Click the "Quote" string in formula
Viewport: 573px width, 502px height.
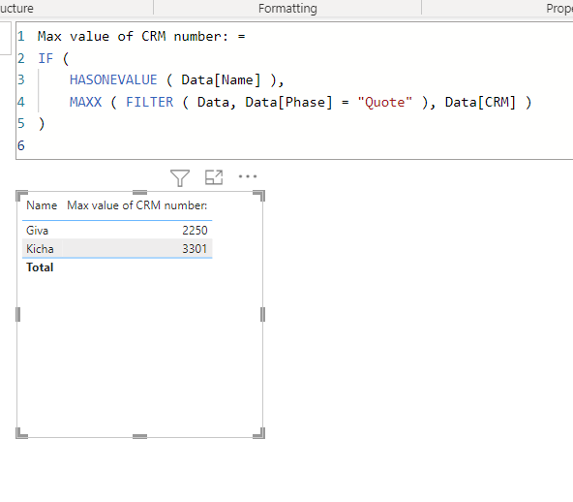[385, 102]
